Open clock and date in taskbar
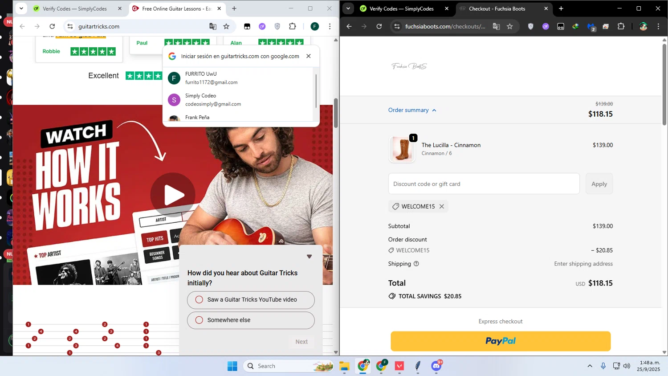The width and height of the screenshot is (668, 376). 648,366
